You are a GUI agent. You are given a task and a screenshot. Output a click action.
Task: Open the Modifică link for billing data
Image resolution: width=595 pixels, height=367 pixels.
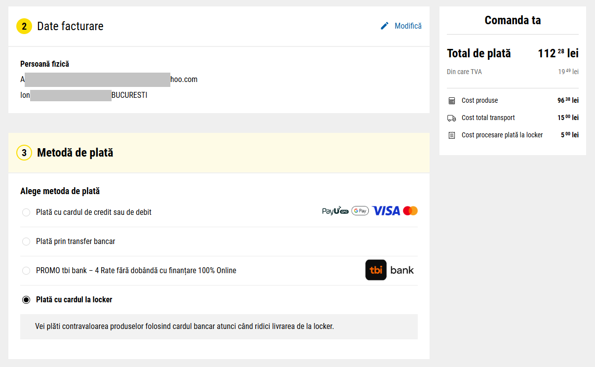click(408, 26)
